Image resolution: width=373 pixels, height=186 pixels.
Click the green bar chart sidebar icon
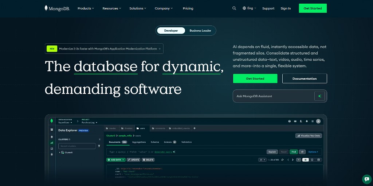coord(52,143)
